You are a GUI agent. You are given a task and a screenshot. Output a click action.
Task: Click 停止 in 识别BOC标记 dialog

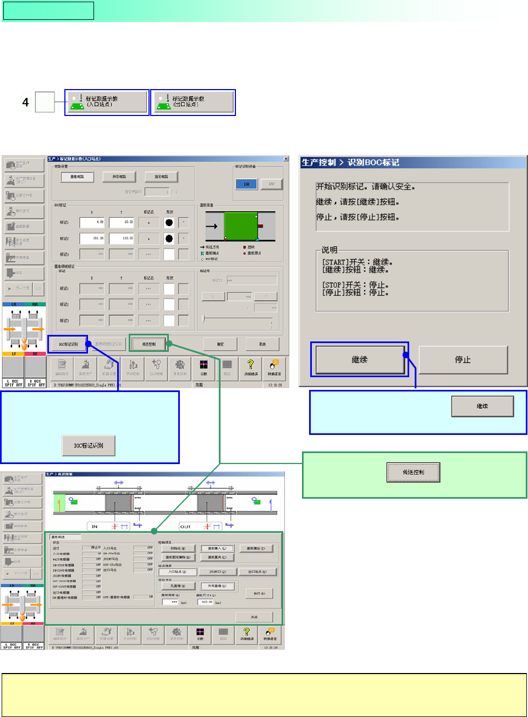coord(463,360)
